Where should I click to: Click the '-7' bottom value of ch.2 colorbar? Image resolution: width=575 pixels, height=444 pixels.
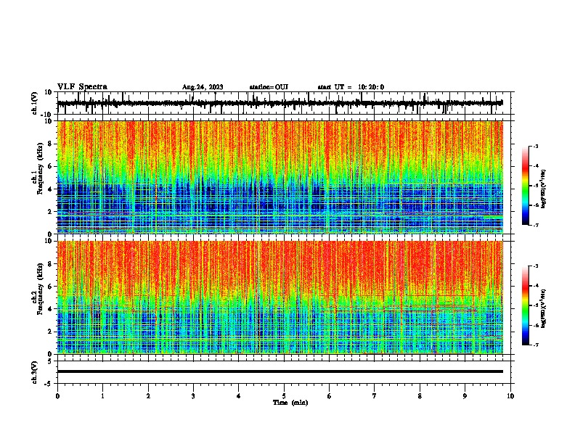[x=535, y=345]
